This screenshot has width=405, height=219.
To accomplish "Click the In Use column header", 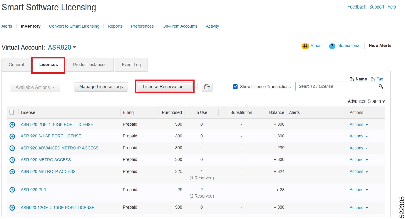I will coord(202,112).
